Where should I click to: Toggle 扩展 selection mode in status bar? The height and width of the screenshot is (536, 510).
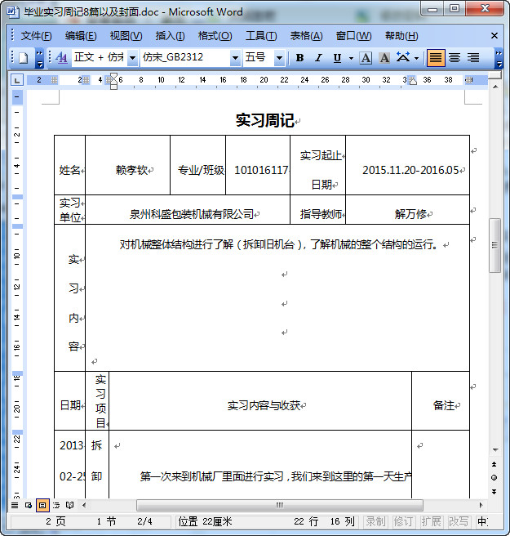431,521
